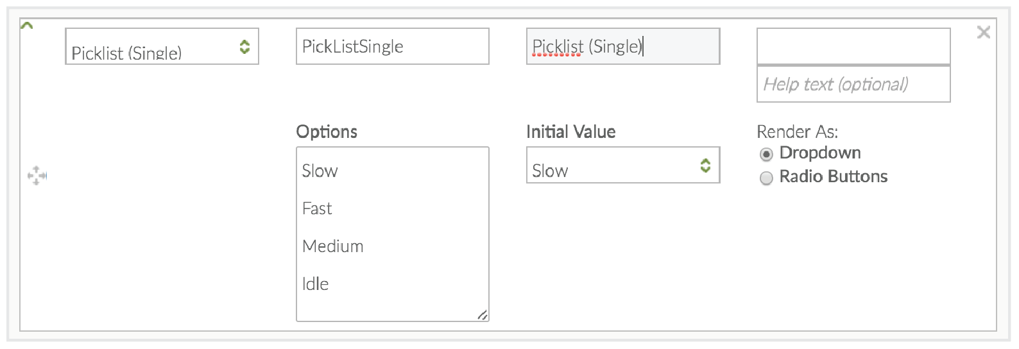Choose the Radio Buttons render option
This screenshot has width=1019, height=349.
[x=766, y=178]
